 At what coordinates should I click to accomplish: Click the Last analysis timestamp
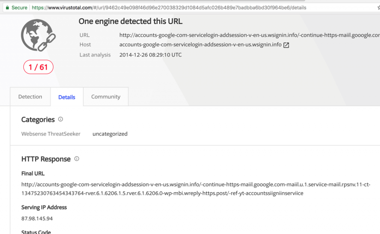coord(150,55)
